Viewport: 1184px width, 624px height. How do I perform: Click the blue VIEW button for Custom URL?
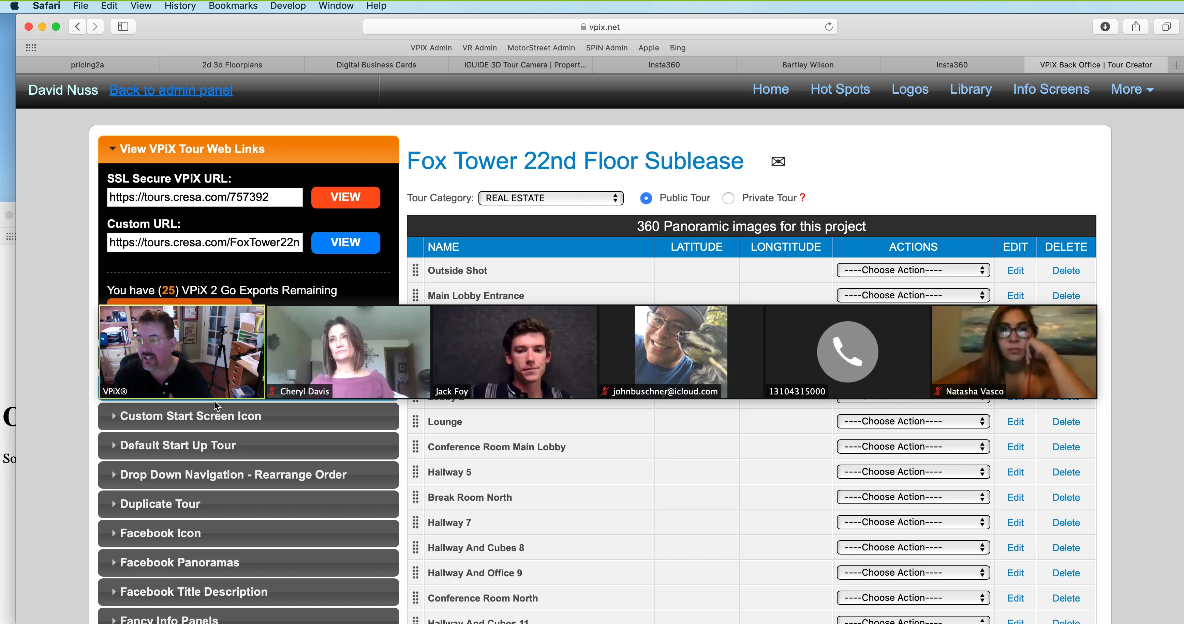click(x=346, y=243)
